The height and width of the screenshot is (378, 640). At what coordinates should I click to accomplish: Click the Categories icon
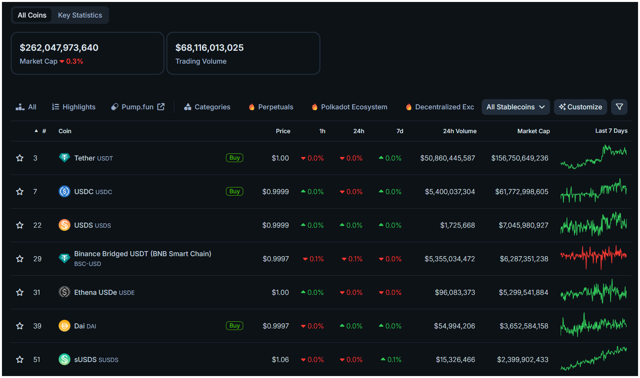pos(188,106)
